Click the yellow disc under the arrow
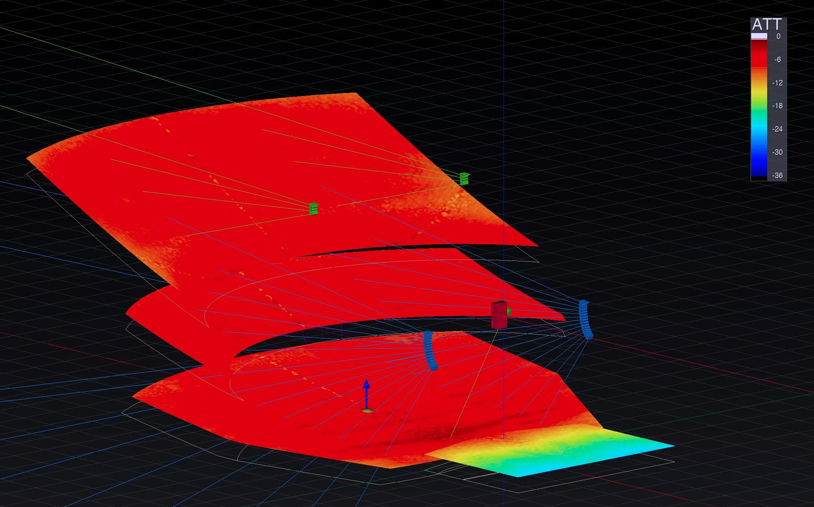This screenshot has width=814, height=507. tap(367, 411)
